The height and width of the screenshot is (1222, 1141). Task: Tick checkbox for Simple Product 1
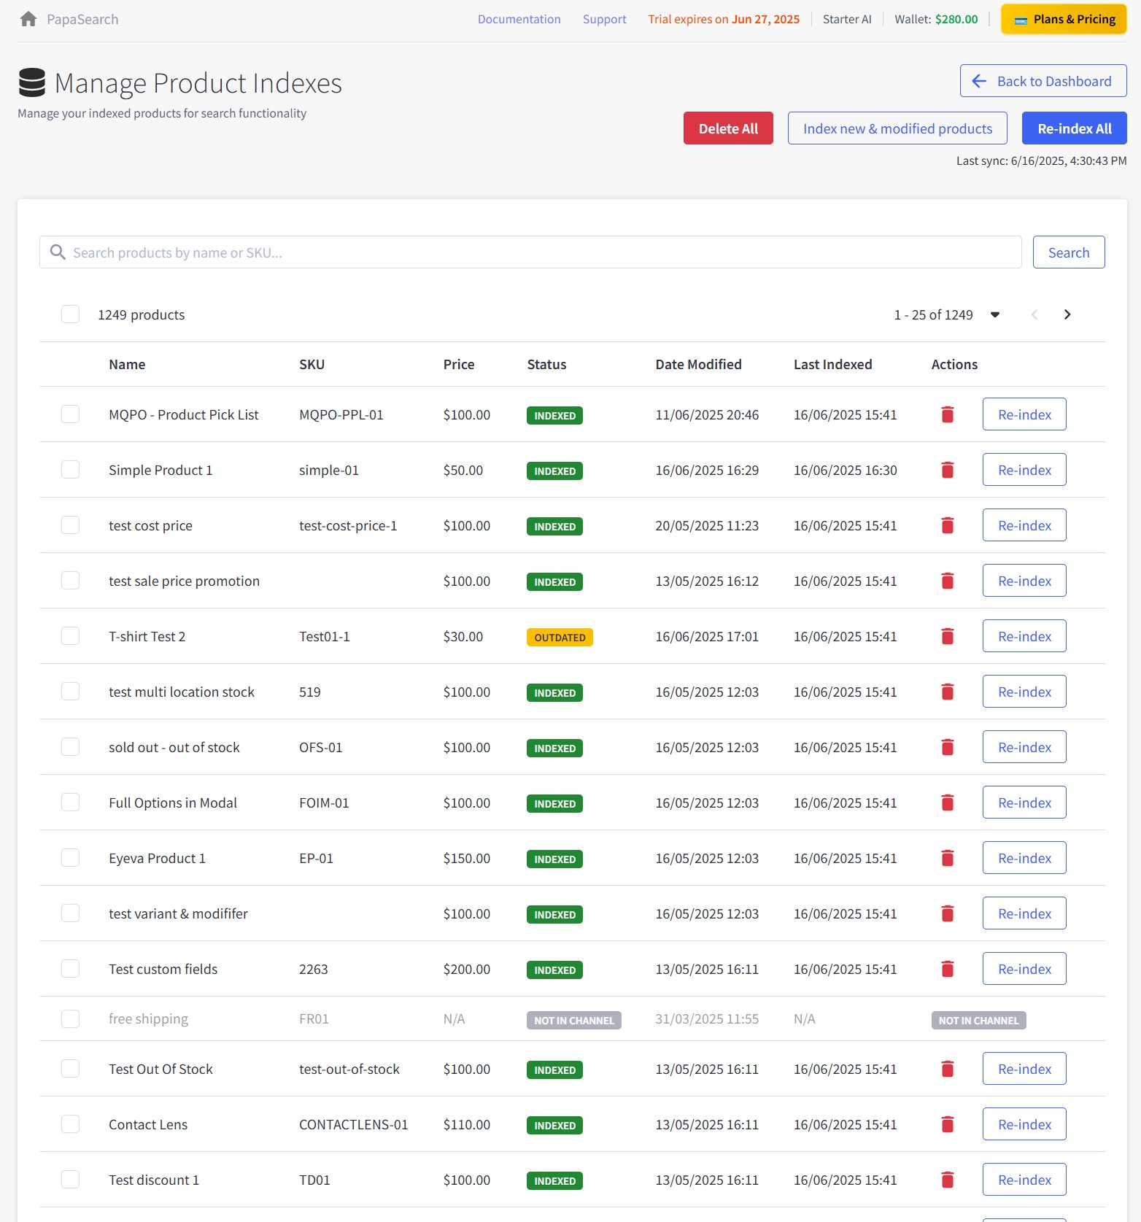tap(70, 470)
